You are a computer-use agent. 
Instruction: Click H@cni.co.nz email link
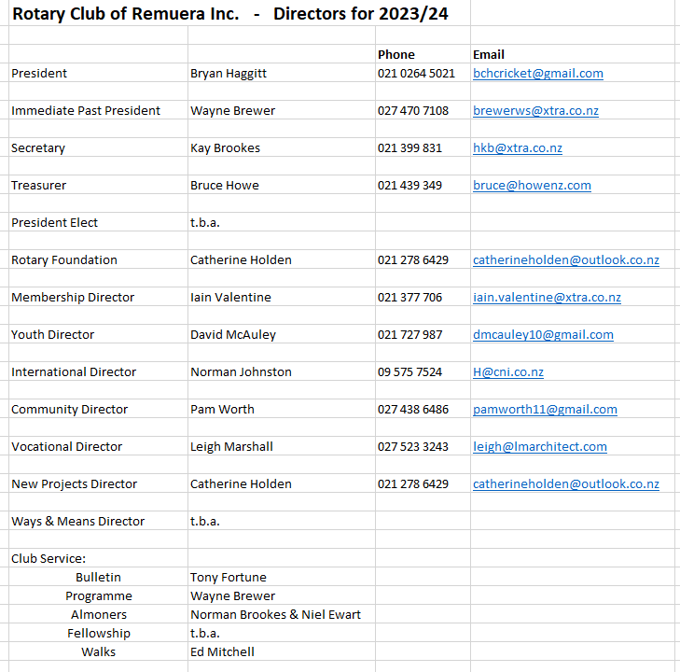(507, 371)
